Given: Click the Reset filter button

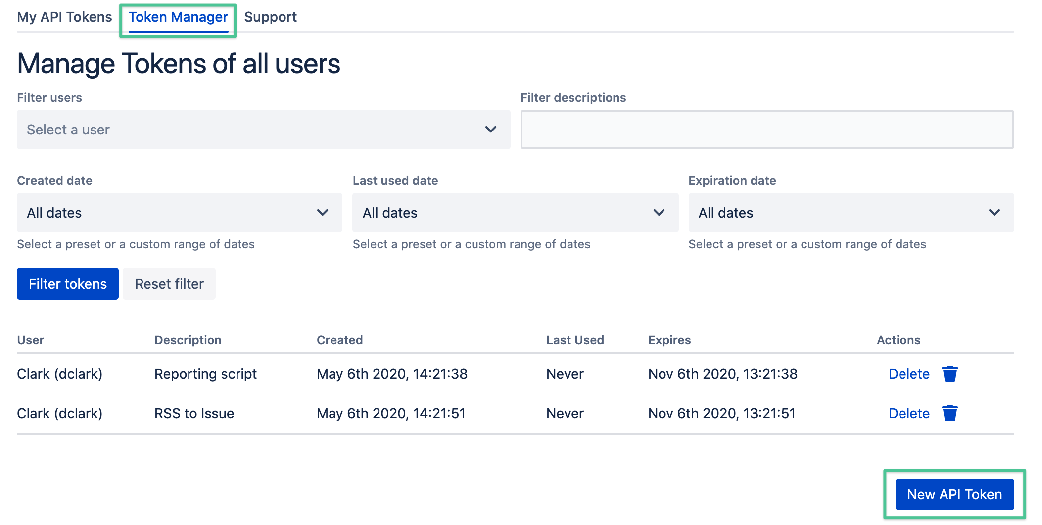Looking at the screenshot, I should point(169,284).
